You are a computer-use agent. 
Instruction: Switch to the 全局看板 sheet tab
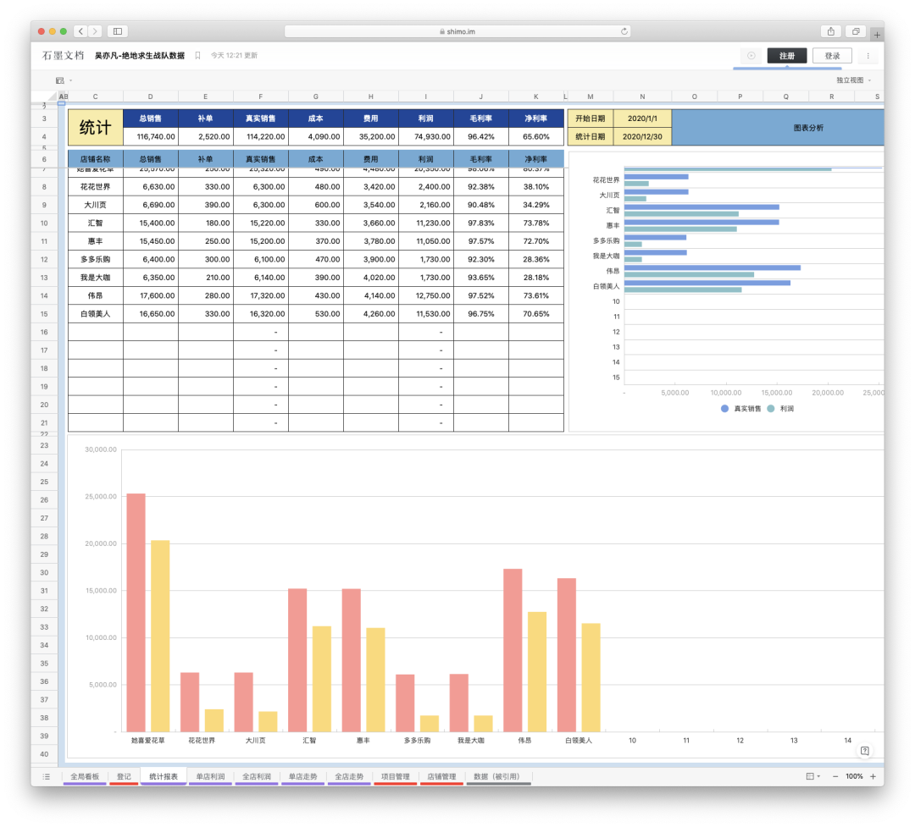85,776
